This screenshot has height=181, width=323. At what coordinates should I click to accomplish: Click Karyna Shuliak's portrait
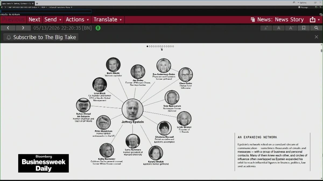[156, 153]
